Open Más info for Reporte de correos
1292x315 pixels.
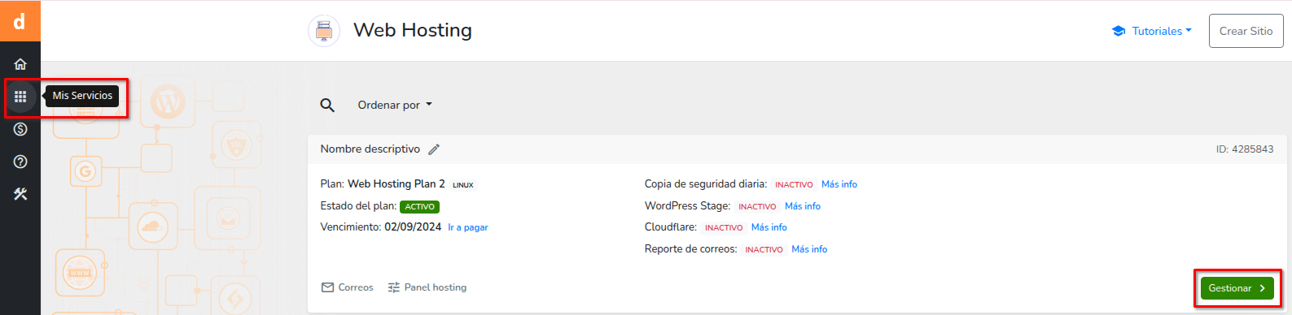(x=809, y=249)
